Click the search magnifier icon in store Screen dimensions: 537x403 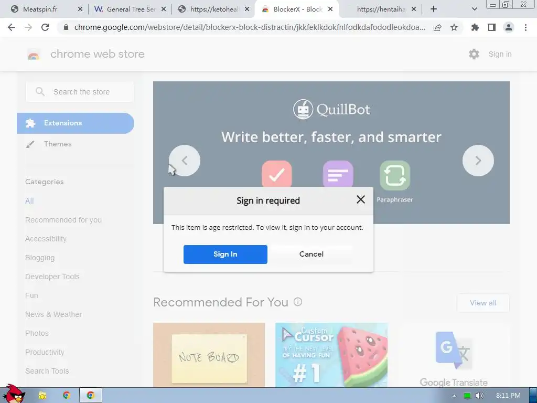40,91
